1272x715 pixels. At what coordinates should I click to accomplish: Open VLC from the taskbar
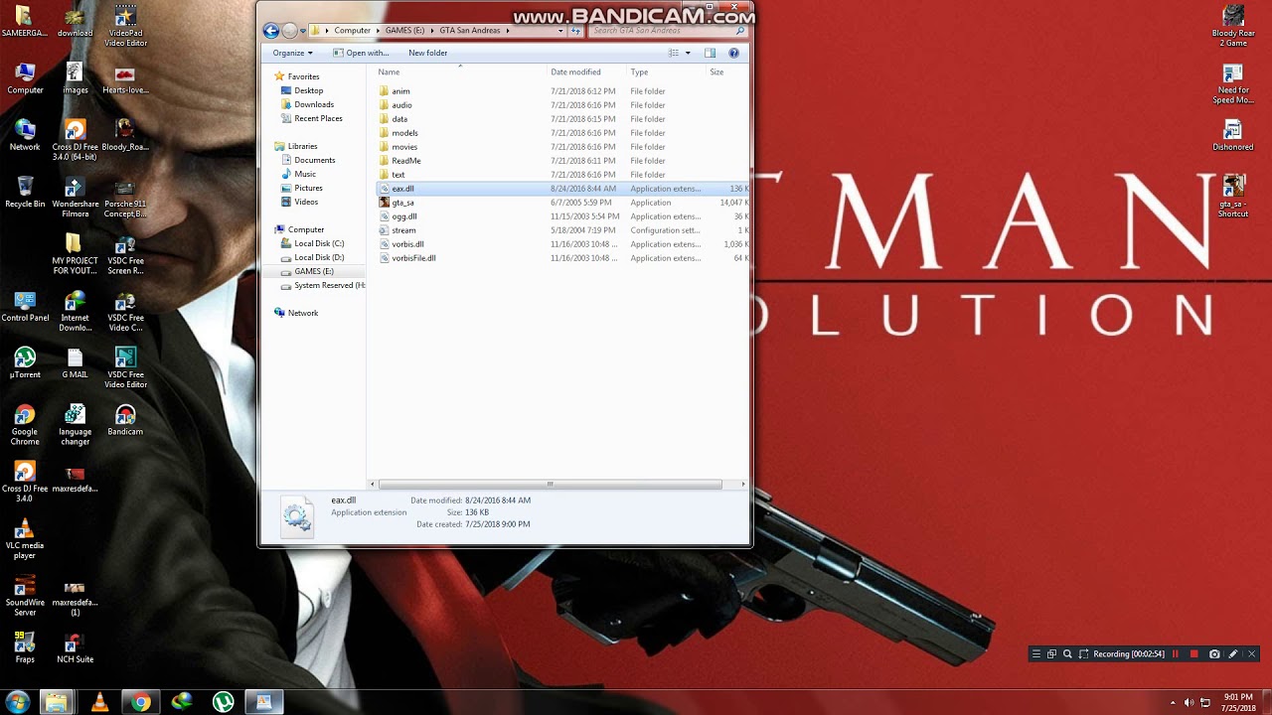[99, 702]
